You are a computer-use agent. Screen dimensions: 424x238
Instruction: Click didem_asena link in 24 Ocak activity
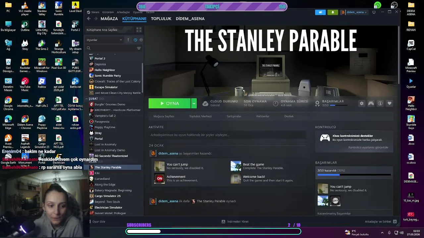pos(168,153)
